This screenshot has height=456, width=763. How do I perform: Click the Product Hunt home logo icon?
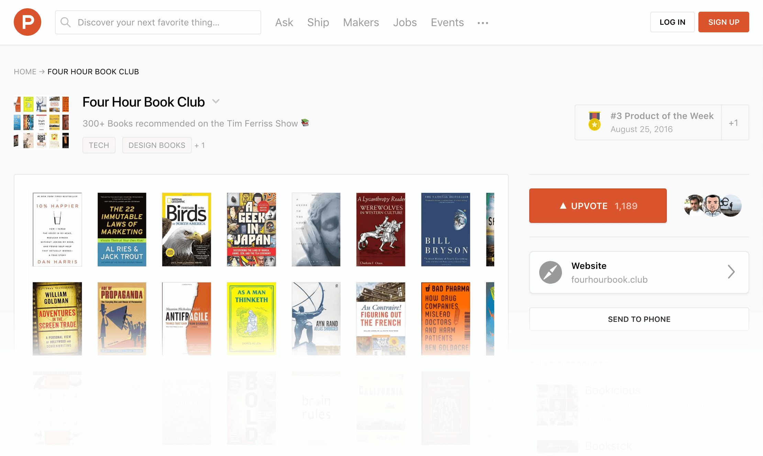coord(27,22)
